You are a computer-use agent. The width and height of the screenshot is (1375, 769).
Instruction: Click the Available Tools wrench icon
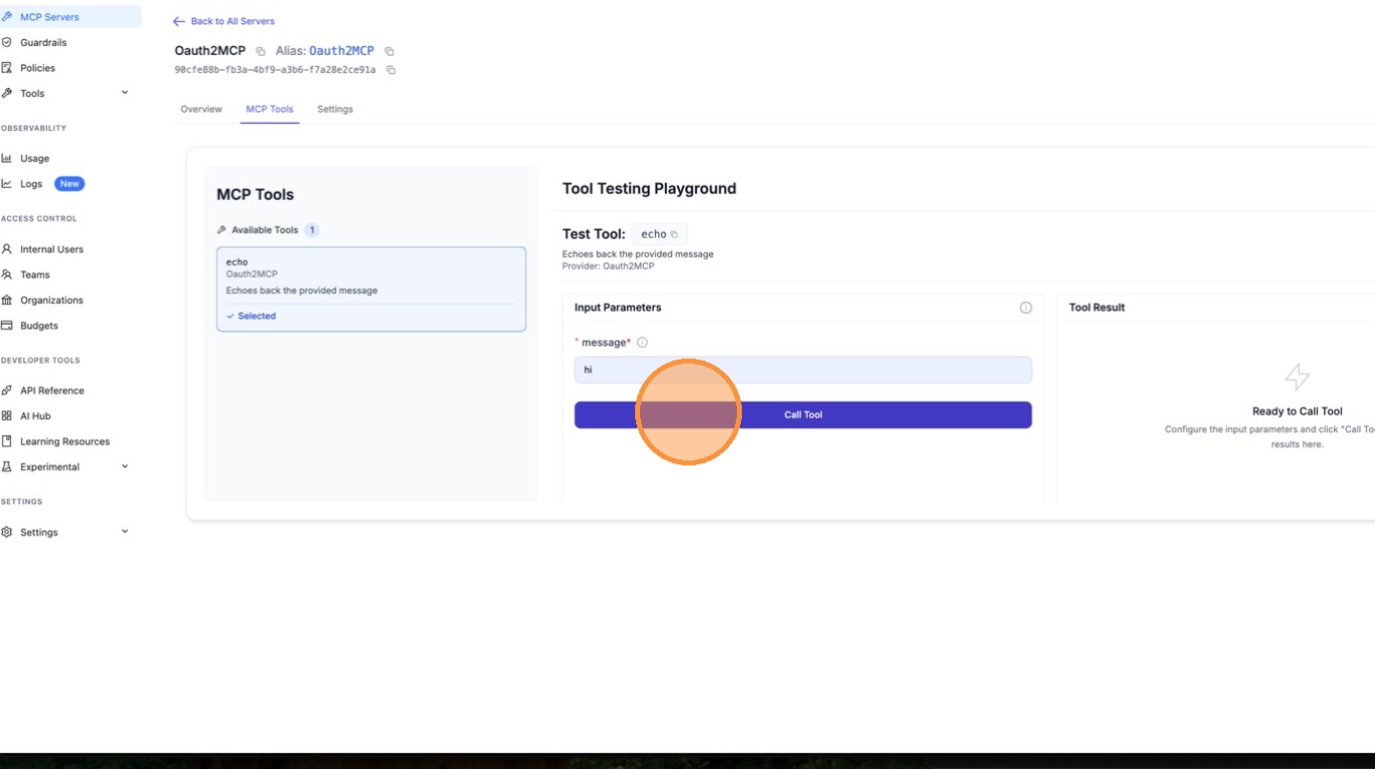222,230
